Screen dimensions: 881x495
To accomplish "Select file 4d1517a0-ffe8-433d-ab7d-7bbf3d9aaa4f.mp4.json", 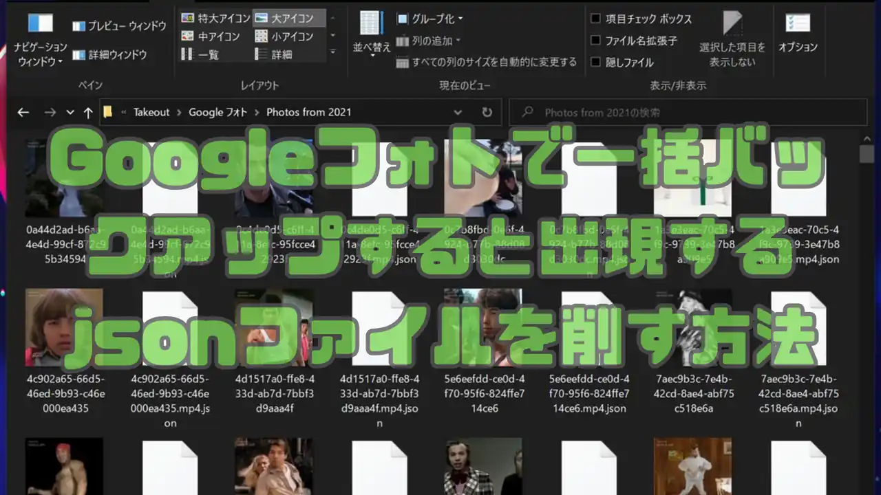I will (x=380, y=358).
